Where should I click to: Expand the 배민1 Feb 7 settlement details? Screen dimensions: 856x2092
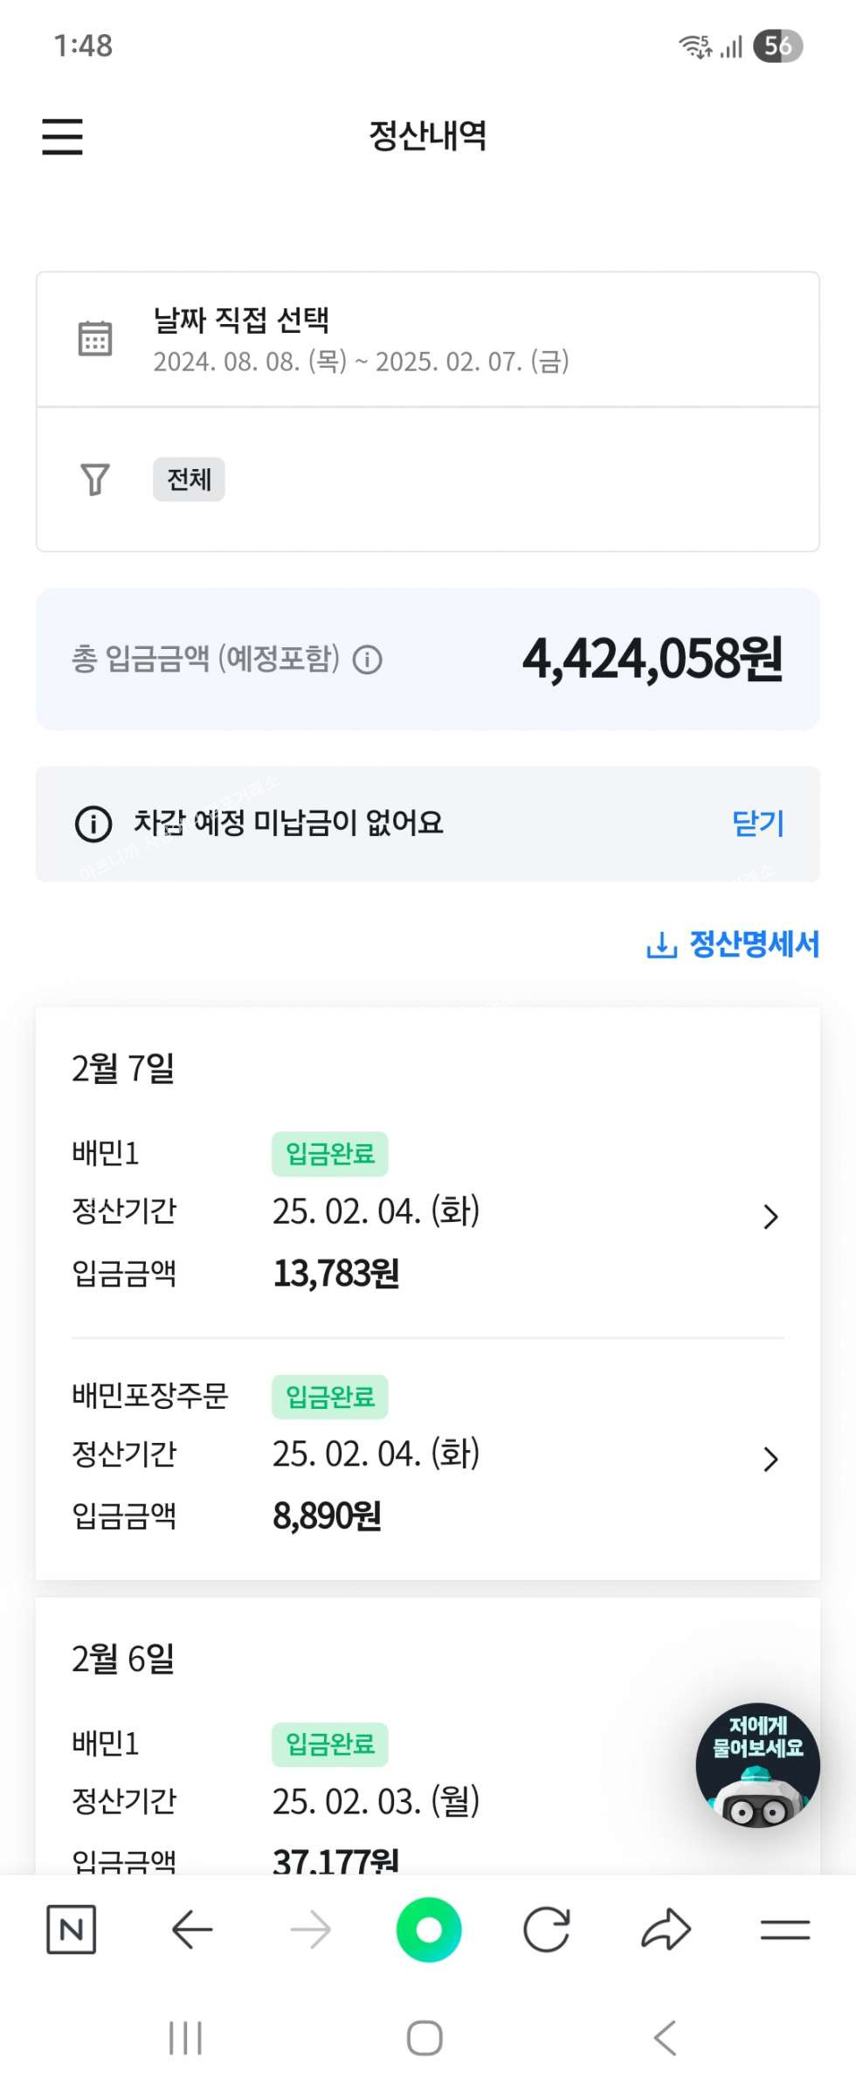tap(770, 1216)
